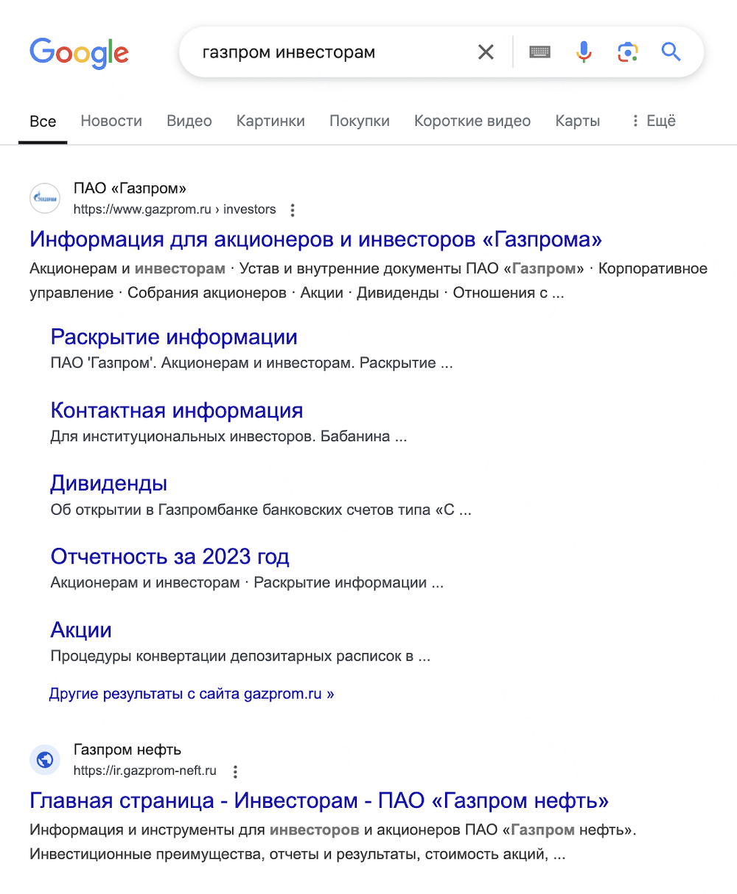
Task: Select the Все tab
Action: 43,122
